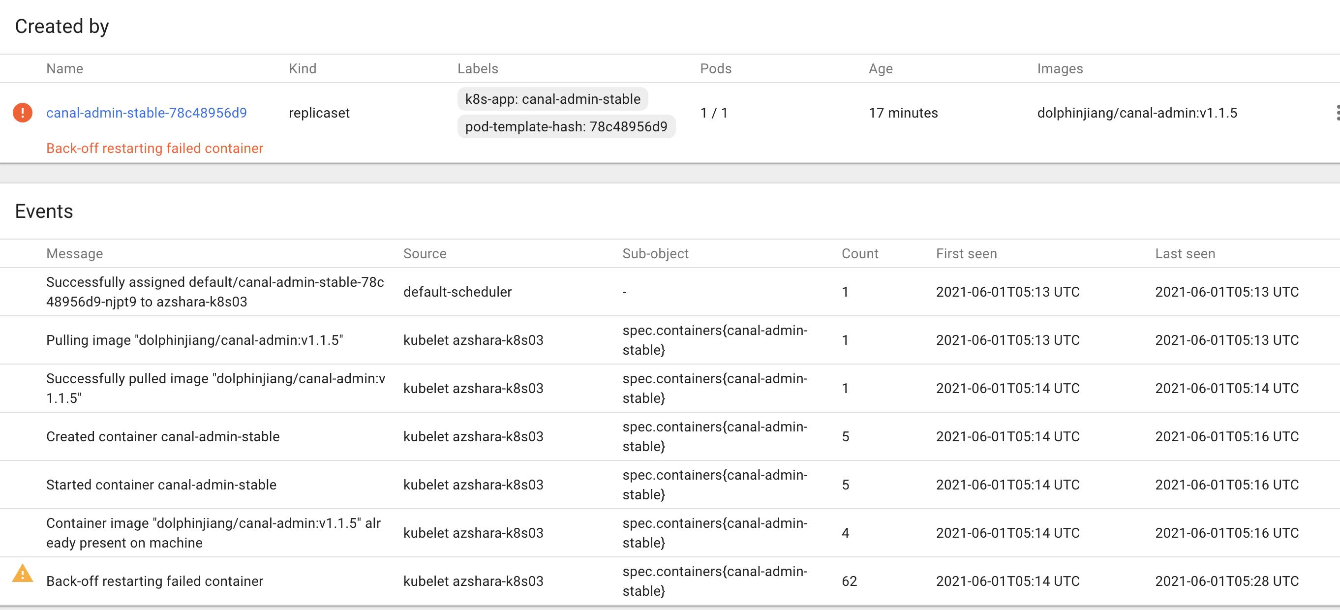
Task: Click the k8s-app: canal-admin-stable label chip
Action: [x=552, y=98]
